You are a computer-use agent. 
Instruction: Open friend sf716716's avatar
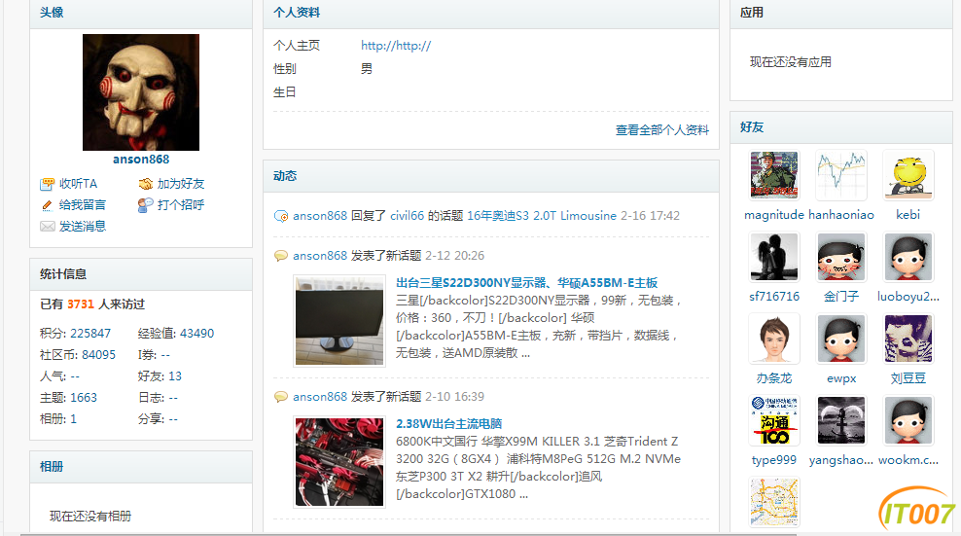[774, 257]
